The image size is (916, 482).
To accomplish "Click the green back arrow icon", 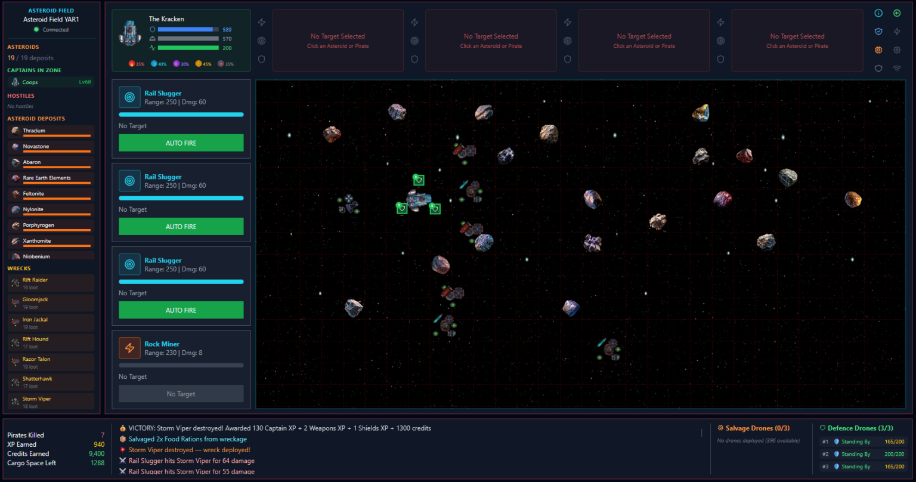I will pyautogui.click(x=897, y=13).
